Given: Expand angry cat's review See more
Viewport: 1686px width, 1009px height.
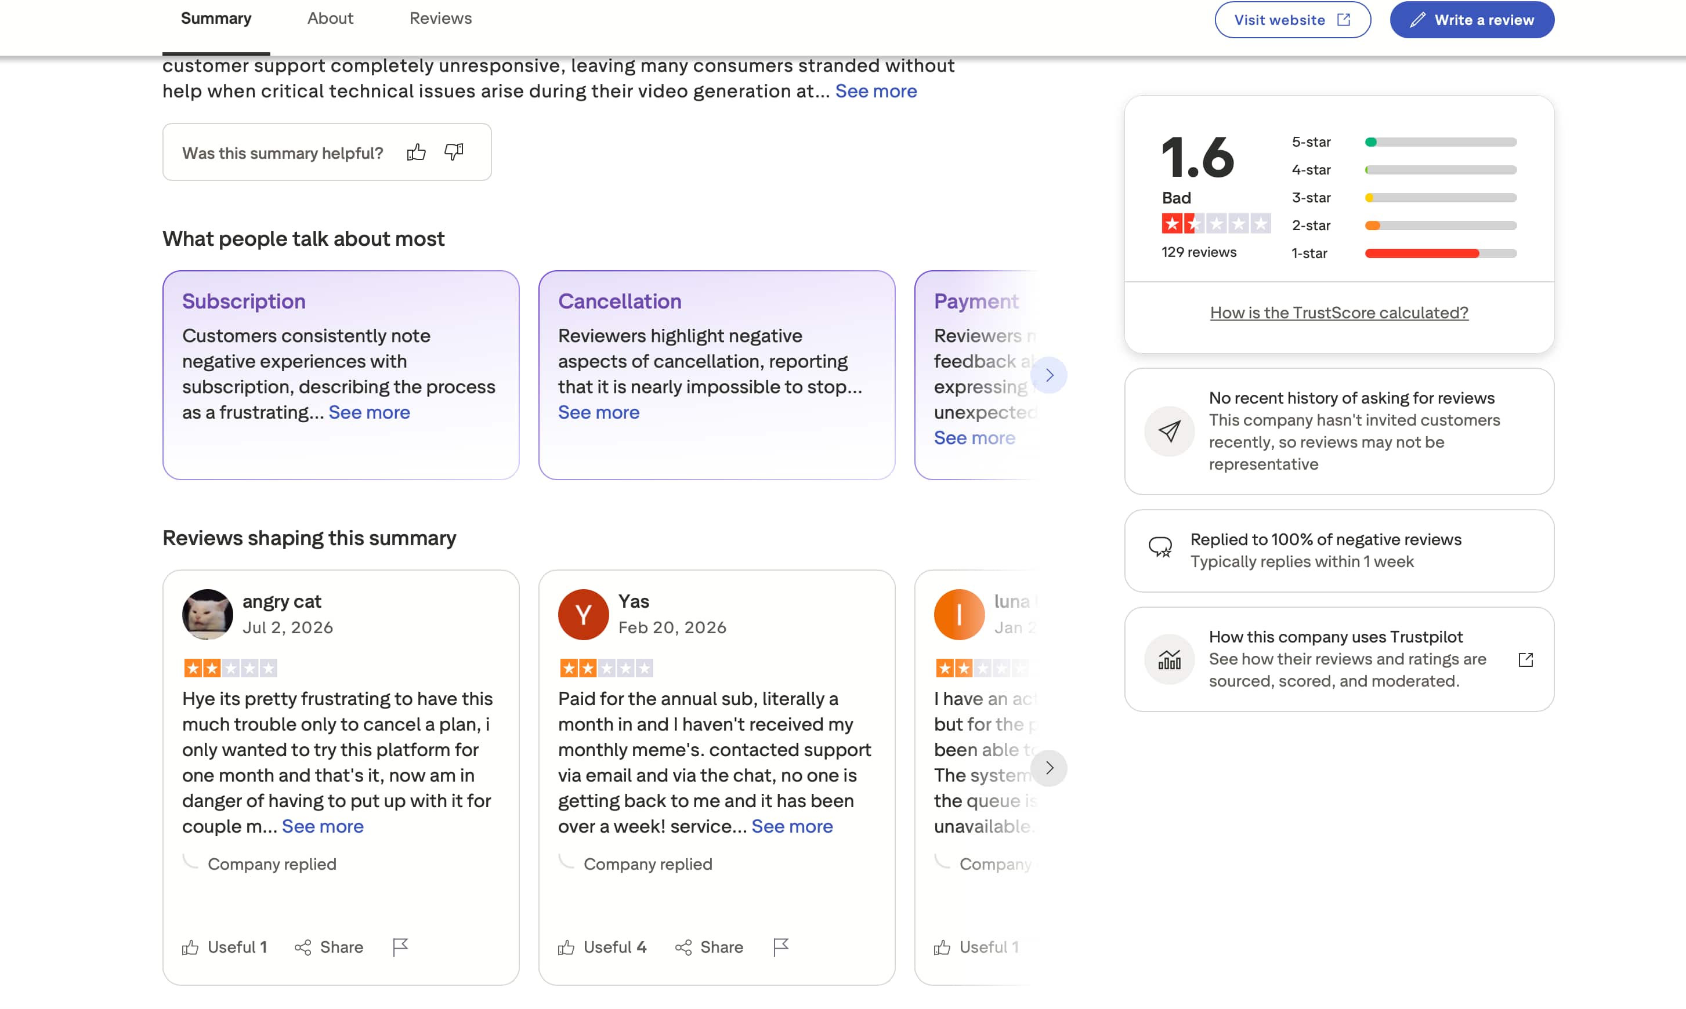Looking at the screenshot, I should click(323, 826).
